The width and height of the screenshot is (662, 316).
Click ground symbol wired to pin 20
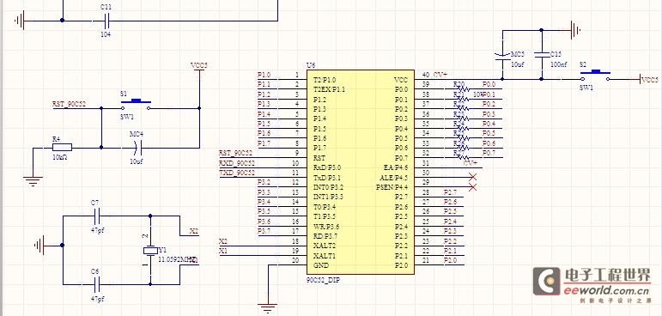[x=267, y=308]
